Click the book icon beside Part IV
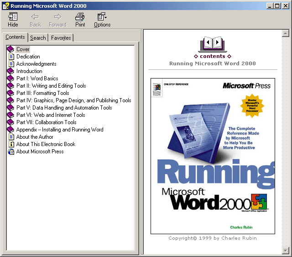This screenshot has width=292, height=257. coord(10,100)
